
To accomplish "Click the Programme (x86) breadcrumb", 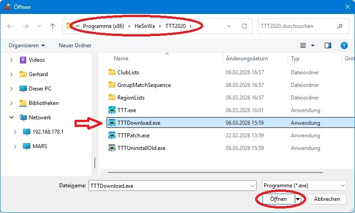I will [x=103, y=26].
